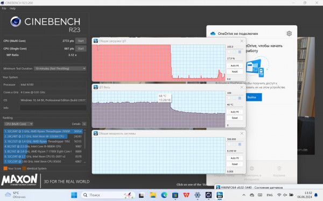
Task: Open Microsoft Store taskbar icon
Action: pyautogui.click(x=175, y=195)
